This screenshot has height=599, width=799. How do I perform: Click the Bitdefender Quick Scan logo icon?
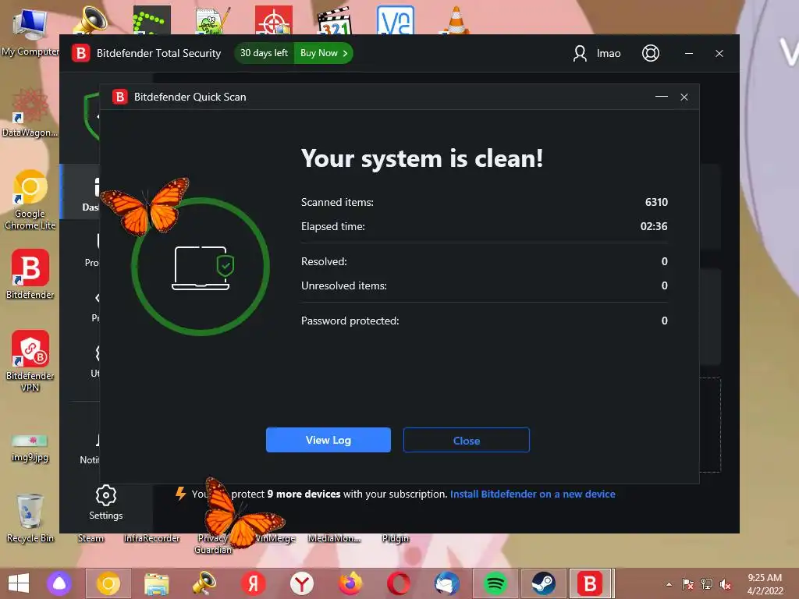[119, 97]
